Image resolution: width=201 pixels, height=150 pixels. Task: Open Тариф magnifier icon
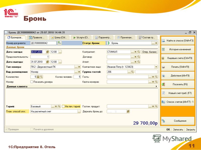[x=59, y=106]
